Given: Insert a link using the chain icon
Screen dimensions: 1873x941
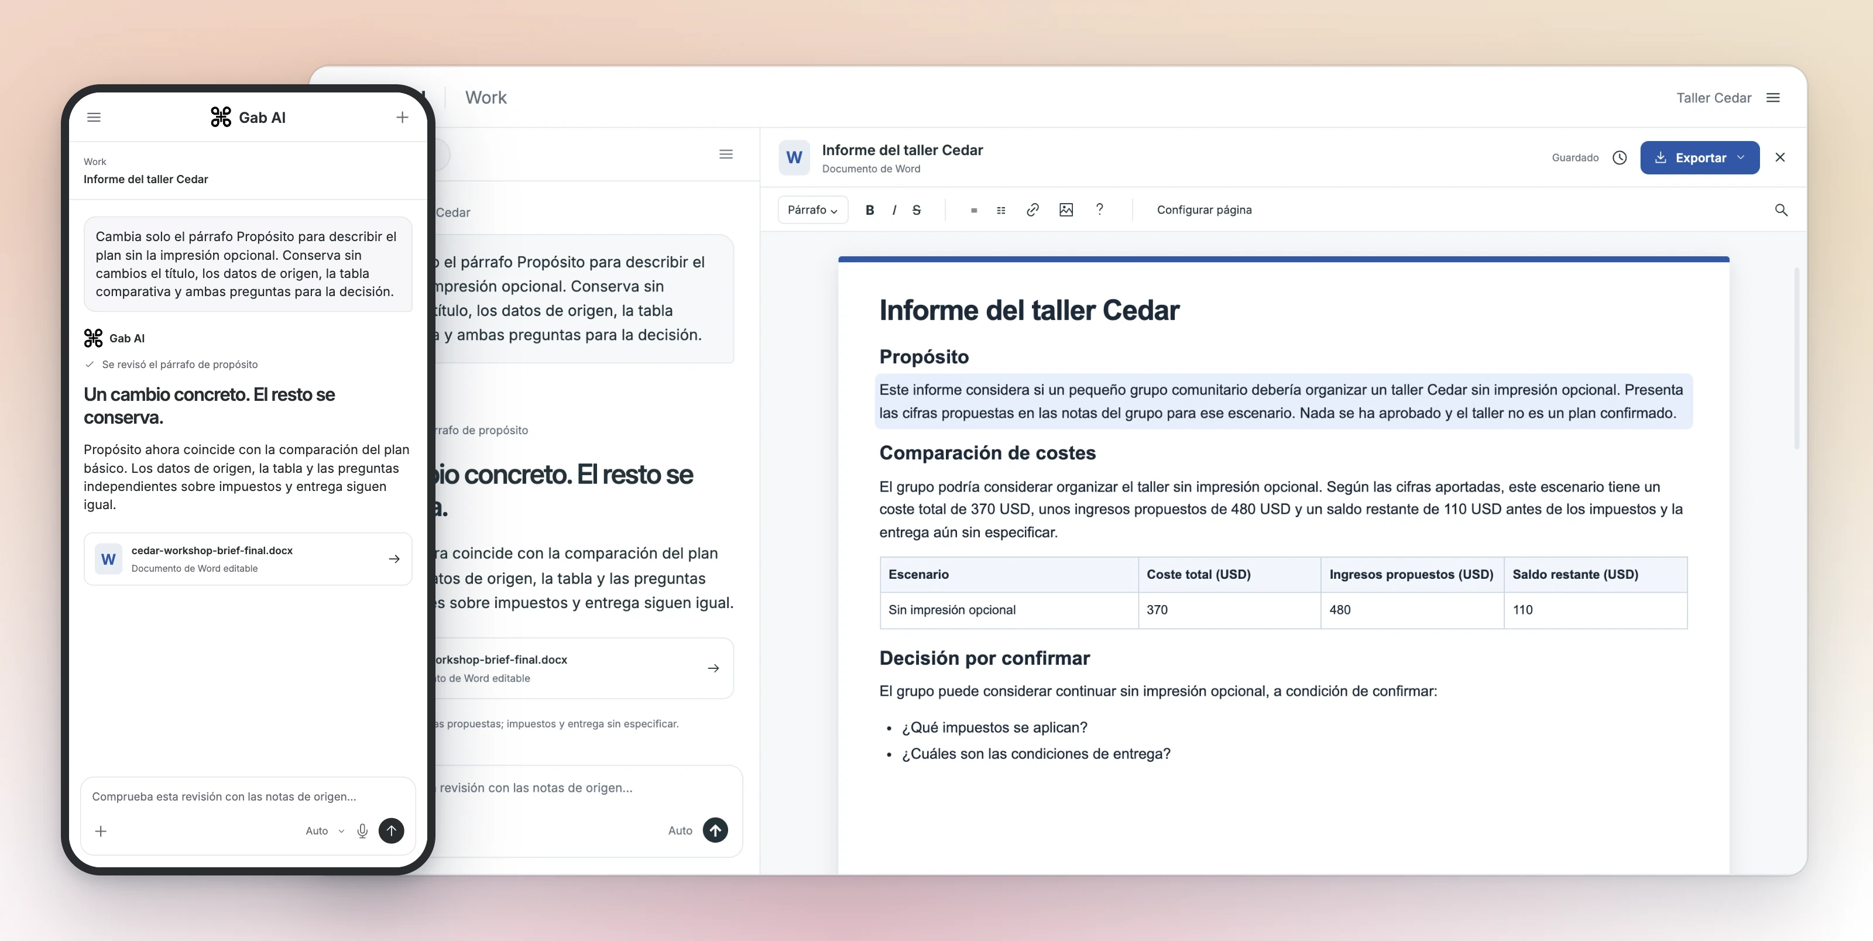Looking at the screenshot, I should click(x=1032, y=210).
